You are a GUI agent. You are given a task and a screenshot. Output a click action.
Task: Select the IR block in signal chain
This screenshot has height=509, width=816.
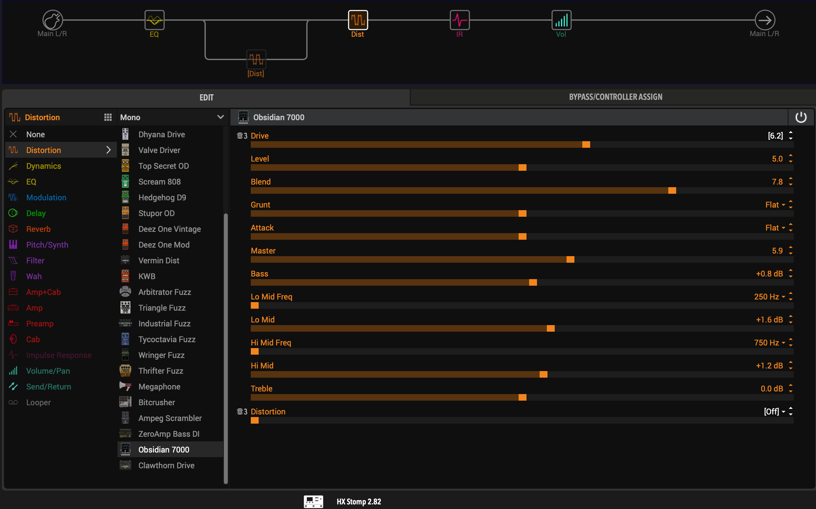[460, 20]
